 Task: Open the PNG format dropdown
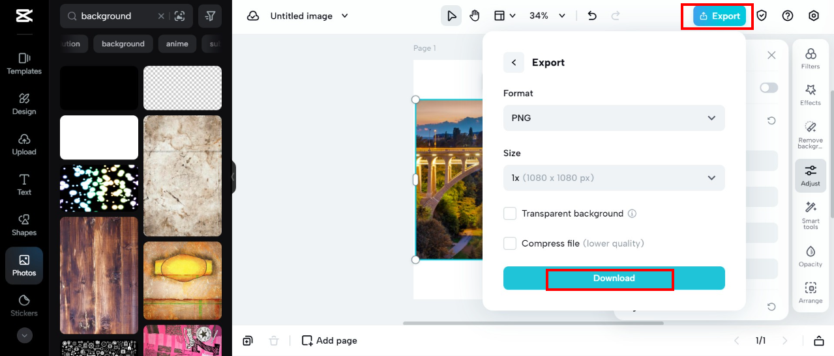tap(614, 118)
